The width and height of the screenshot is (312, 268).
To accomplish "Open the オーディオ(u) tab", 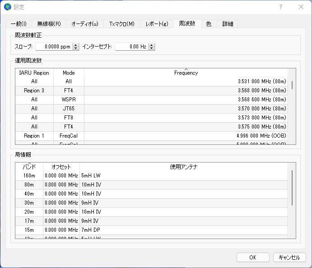I will (x=85, y=24).
